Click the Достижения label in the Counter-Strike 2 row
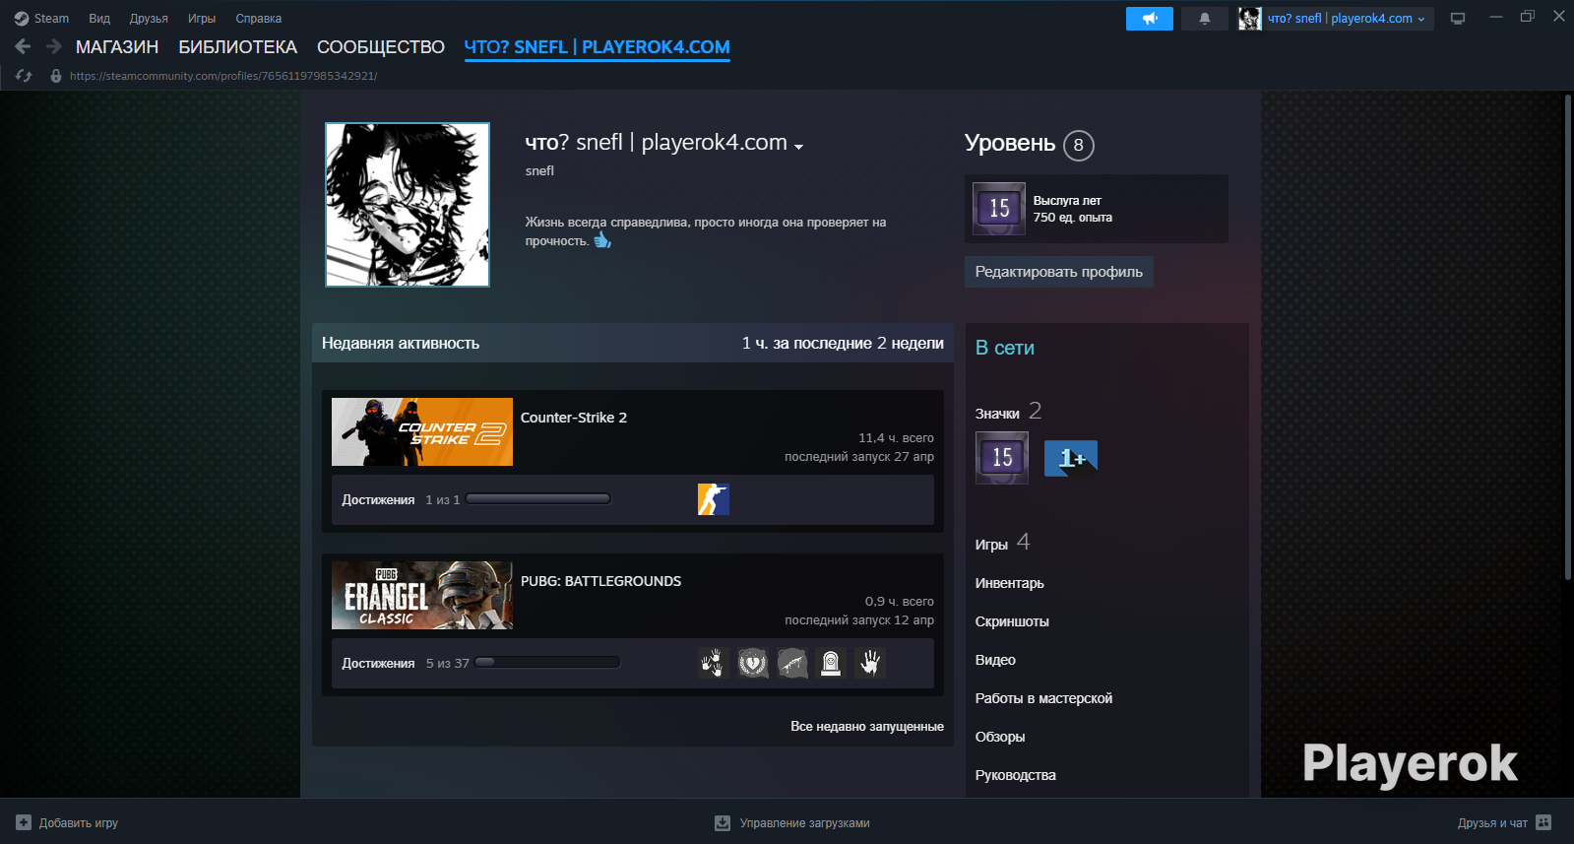The width and height of the screenshot is (1574, 844). coord(378,500)
